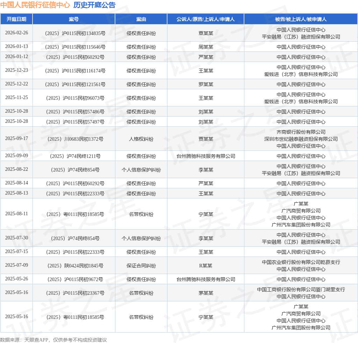The image size is (358, 343).
Task: Click plaintiff R某某
Action: [206, 266]
